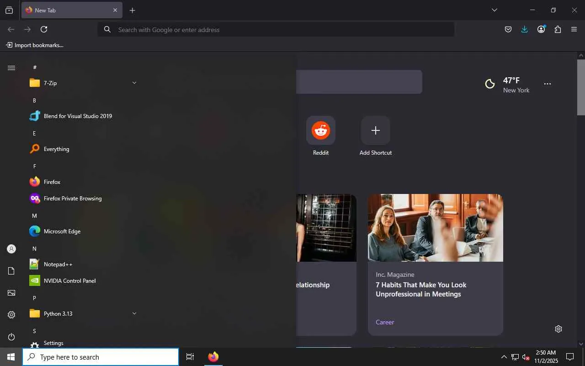Viewport: 585px width, 366px height.
Task: Open the 47°F New York weather
Action: [x=507, y=84]
